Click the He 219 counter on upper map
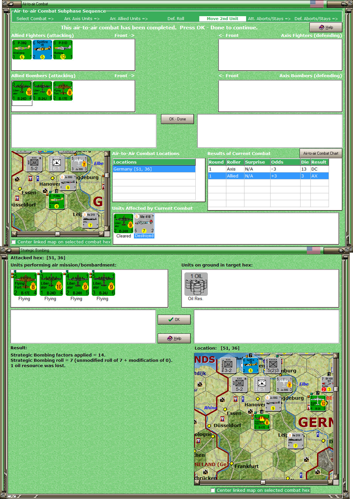 (x=90, y=220)
